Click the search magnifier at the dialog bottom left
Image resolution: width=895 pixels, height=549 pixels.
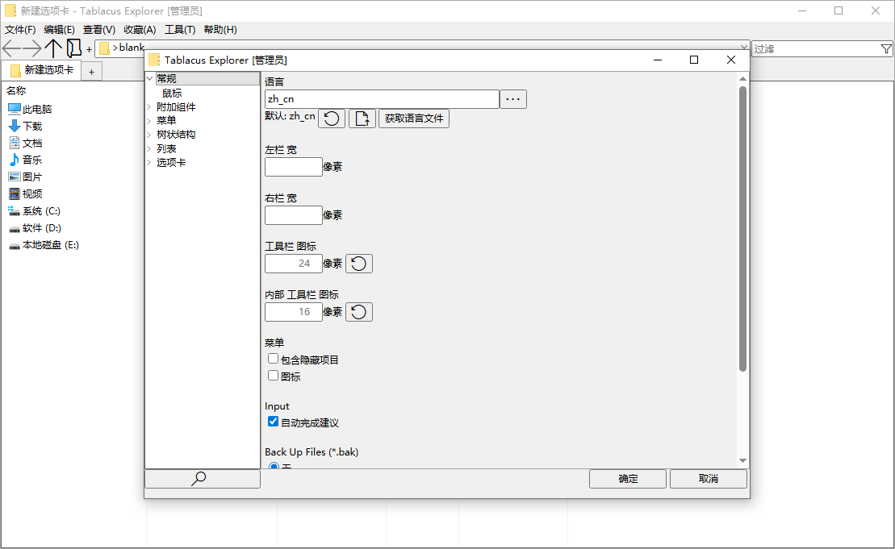coord(199,478)
